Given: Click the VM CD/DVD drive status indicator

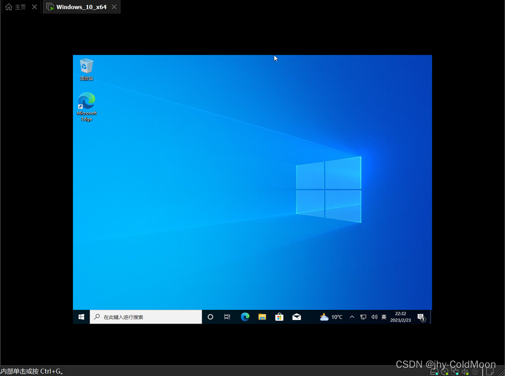Looking at the screenshot, I should [x=445, y=371].
